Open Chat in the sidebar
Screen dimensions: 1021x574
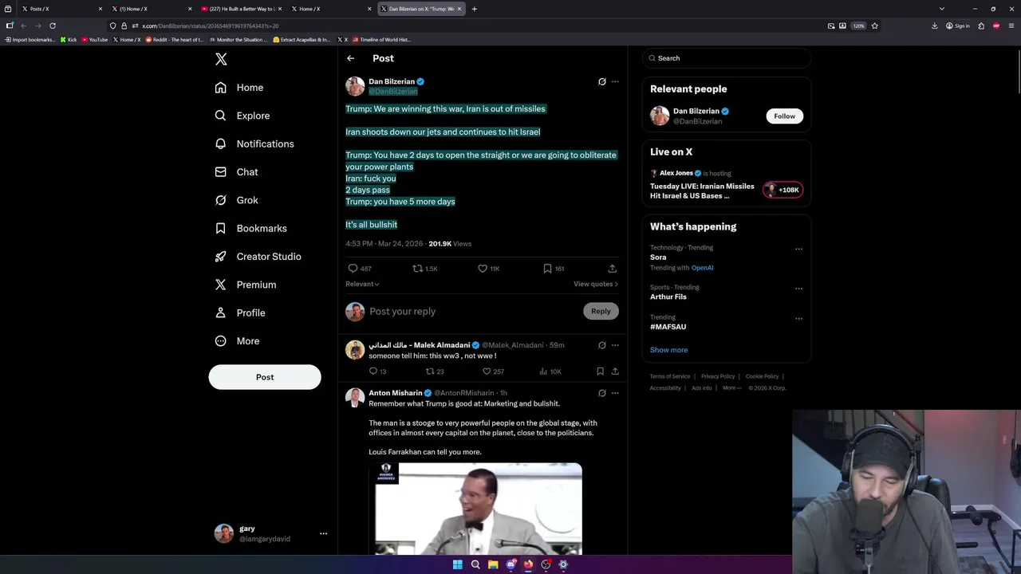[x=236, y=172]
